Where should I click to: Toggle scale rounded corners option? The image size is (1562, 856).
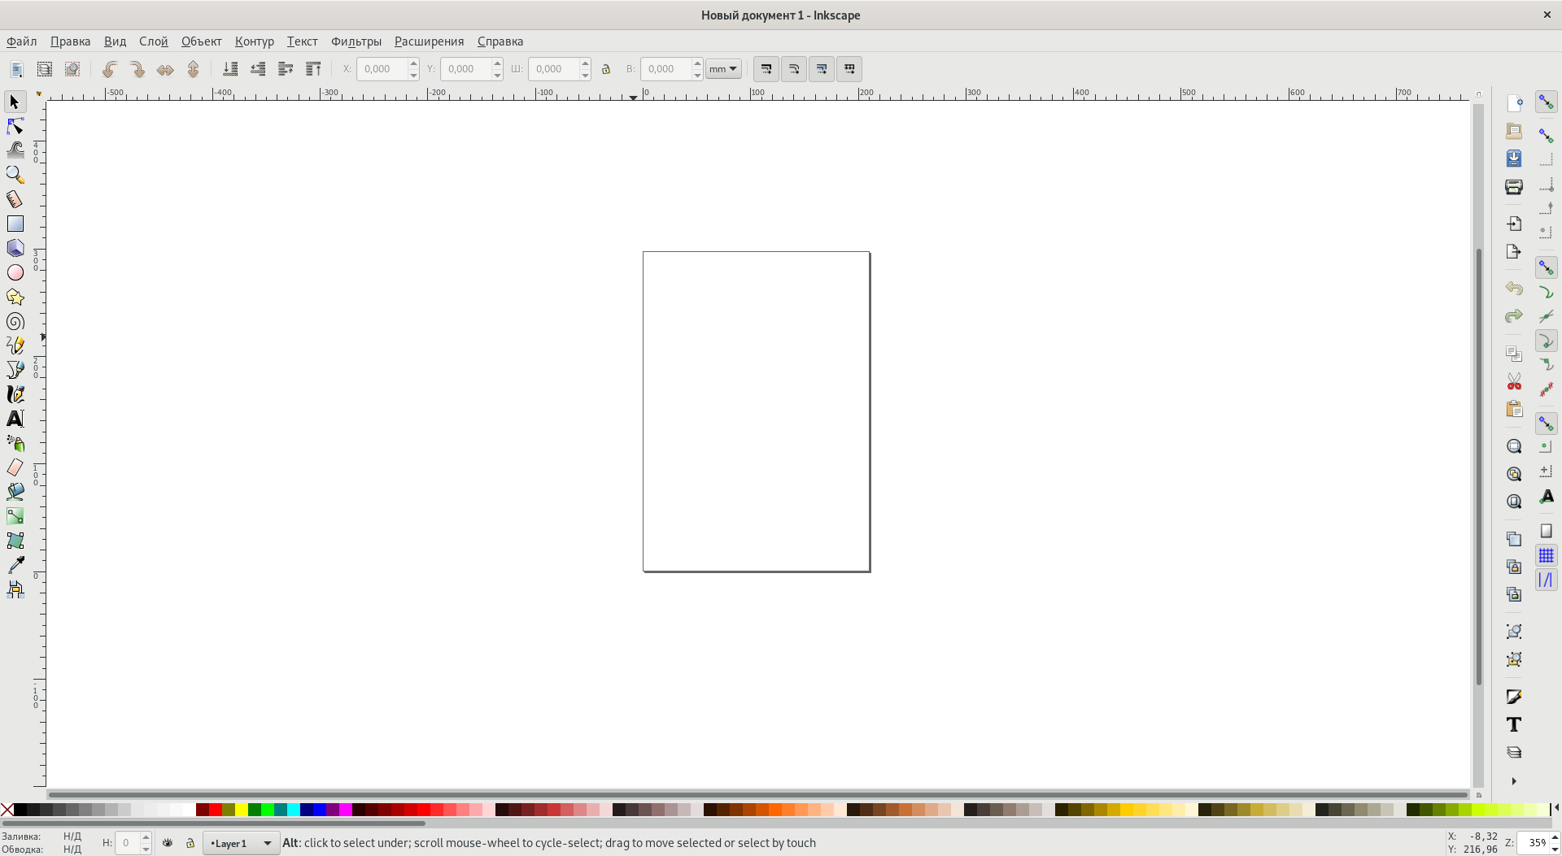pyautogui.click(x=793, y=69)
